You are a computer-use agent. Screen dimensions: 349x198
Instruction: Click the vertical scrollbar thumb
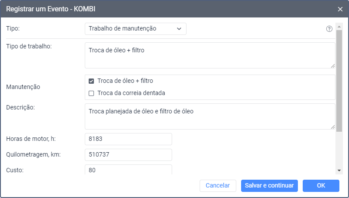339,81
